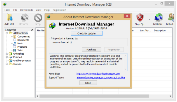
Task: Sort by Last Try column header
Action: [x=146, y=31]
